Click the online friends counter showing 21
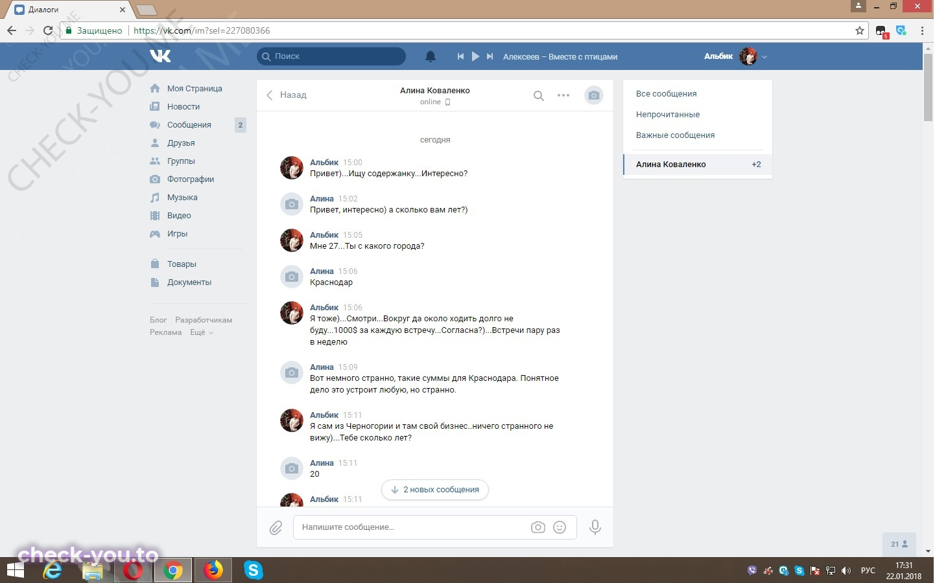Screen dimensions: 935x583 [899, 545]
